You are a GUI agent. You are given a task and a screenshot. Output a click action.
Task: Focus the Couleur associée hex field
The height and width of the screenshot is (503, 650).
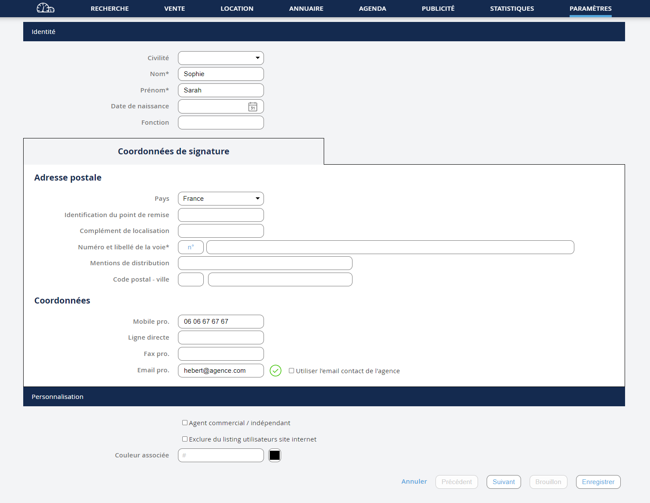(x=221, y=455)
